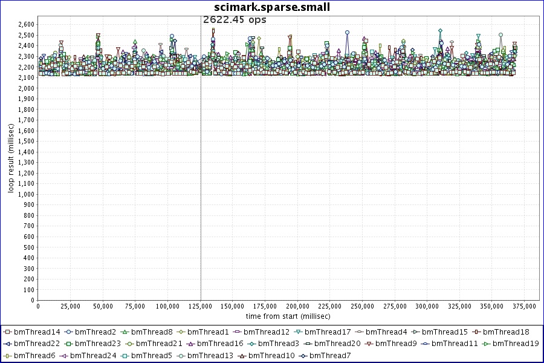Click the scimark.sparse.small chart title
The width and height of the screenshot is (544, 363).
[x=272, y=7]
